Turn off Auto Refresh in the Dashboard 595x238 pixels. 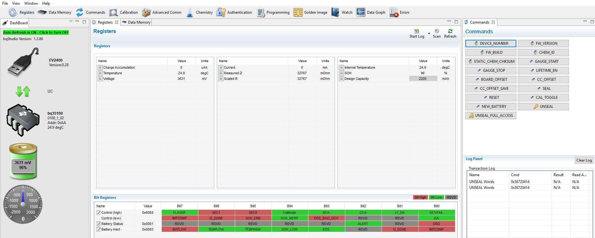point(36,33)
